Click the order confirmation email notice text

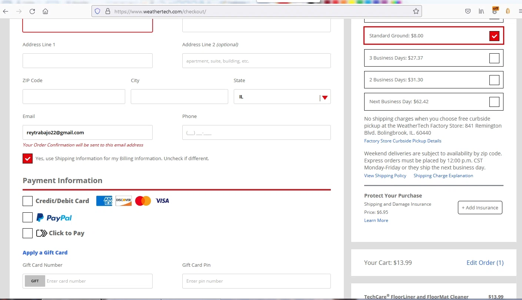pyautogui.click(x=83, y=145)
